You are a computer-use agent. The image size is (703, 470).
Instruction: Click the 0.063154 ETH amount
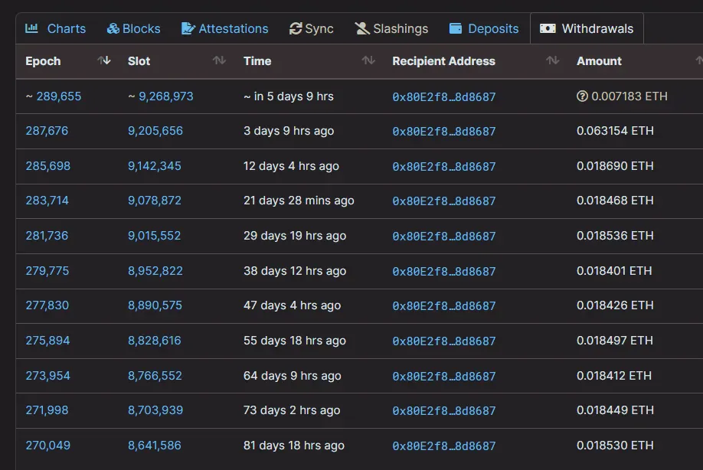point(615,131)
